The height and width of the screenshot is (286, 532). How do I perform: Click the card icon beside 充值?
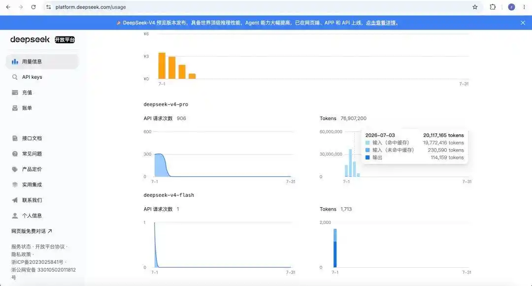(x=15, y=93)
